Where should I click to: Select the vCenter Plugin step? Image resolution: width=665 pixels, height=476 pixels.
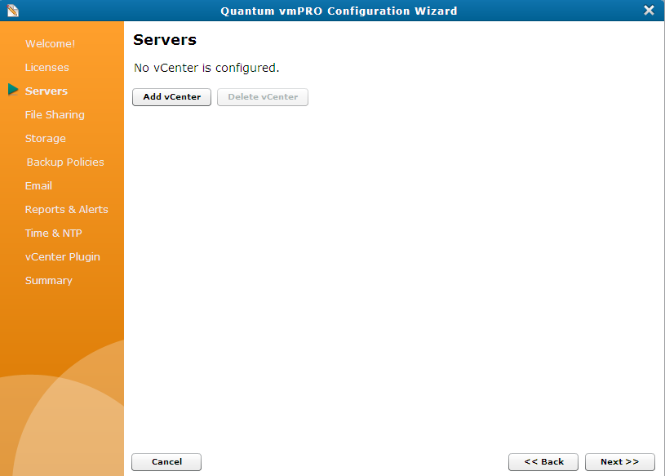click(63, 256)
